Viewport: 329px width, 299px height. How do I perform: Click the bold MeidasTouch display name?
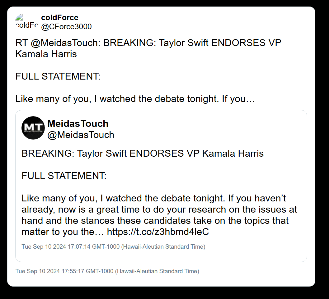pos(78,124)
